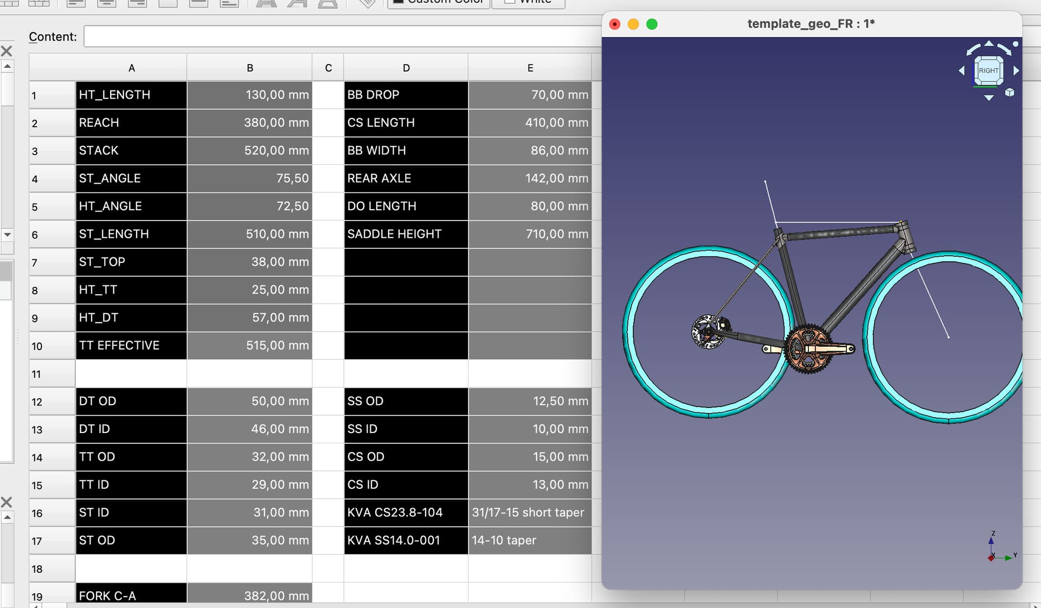
Task: Rotate view upward with cube's top arrow
Action: (x=989, y=43)
